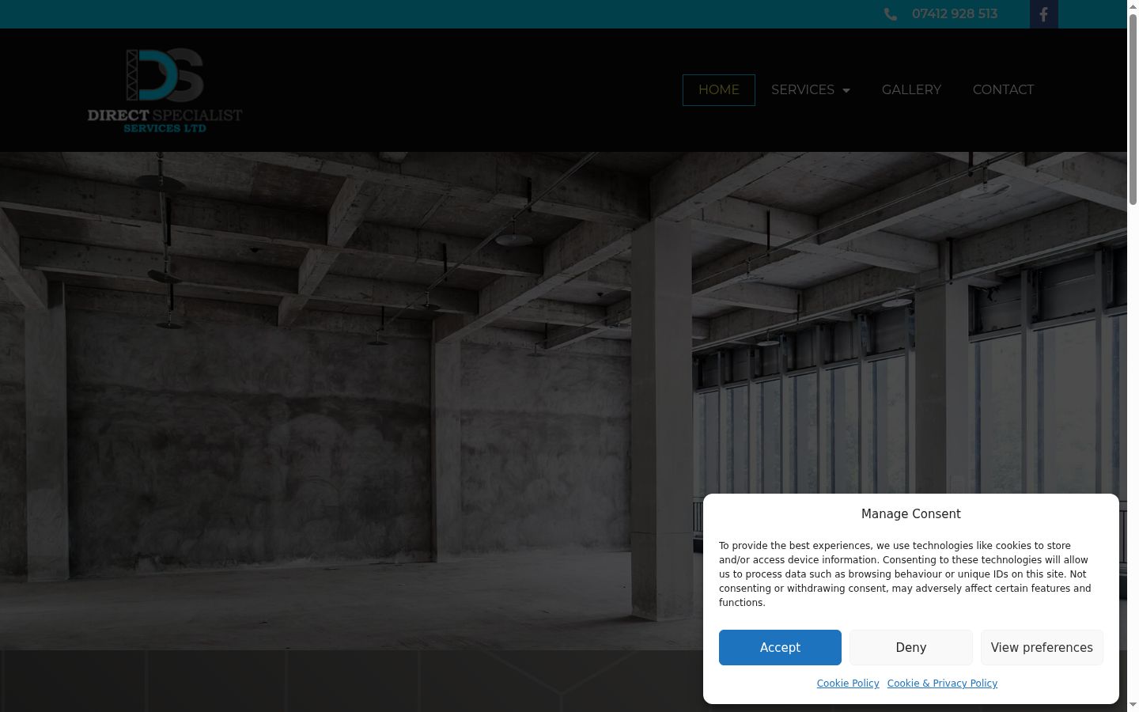
Task: Open the CONTACT page
Action: (1003, 90)
